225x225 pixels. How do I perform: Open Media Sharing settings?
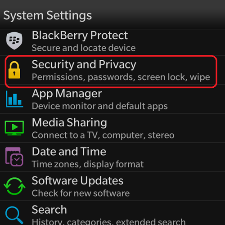112,128
